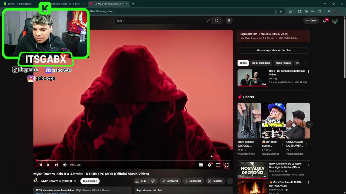Image resolution: width=346 pixels, height=194 pixels.
Task: Select the Todos filter chip
Action: (243, 63)
